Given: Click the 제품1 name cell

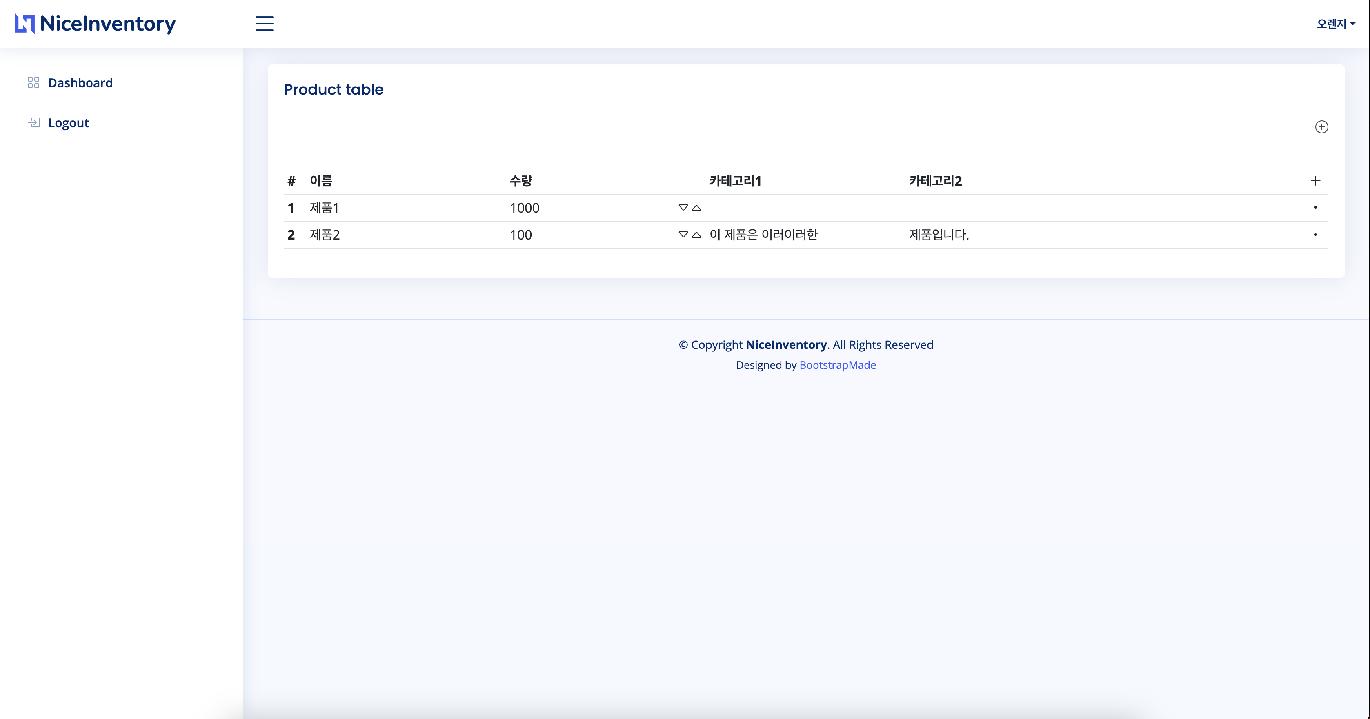Looking at the screenshot, I should pos(325,208).
